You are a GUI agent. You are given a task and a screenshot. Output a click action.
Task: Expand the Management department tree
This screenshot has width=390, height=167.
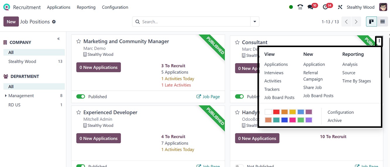click(6, 96)
